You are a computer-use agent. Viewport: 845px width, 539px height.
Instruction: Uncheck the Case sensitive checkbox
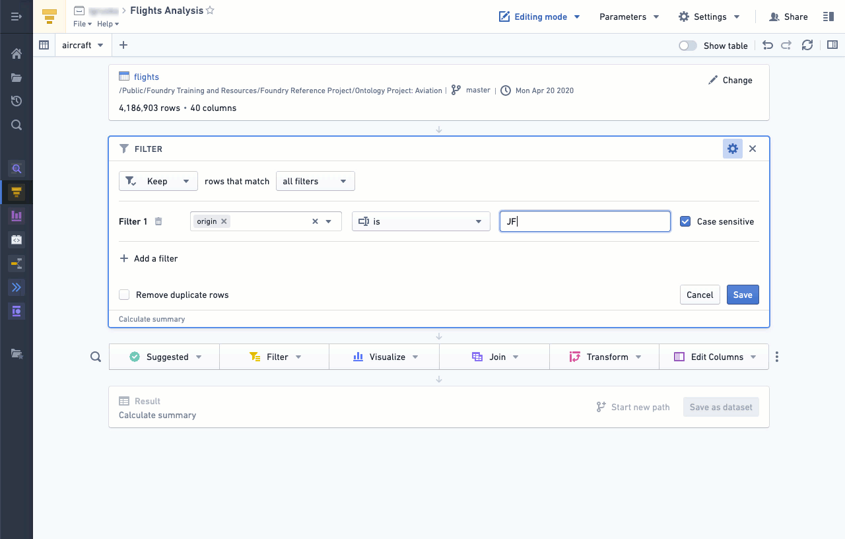click(x=685, y=221)
